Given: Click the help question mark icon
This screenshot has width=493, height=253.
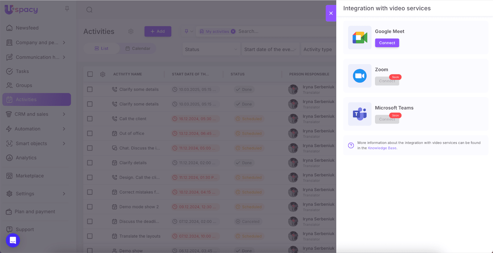Looking at the screenshot, I should coord(351,145).
